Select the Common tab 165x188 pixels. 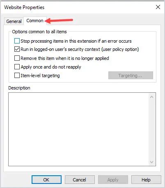35,21
